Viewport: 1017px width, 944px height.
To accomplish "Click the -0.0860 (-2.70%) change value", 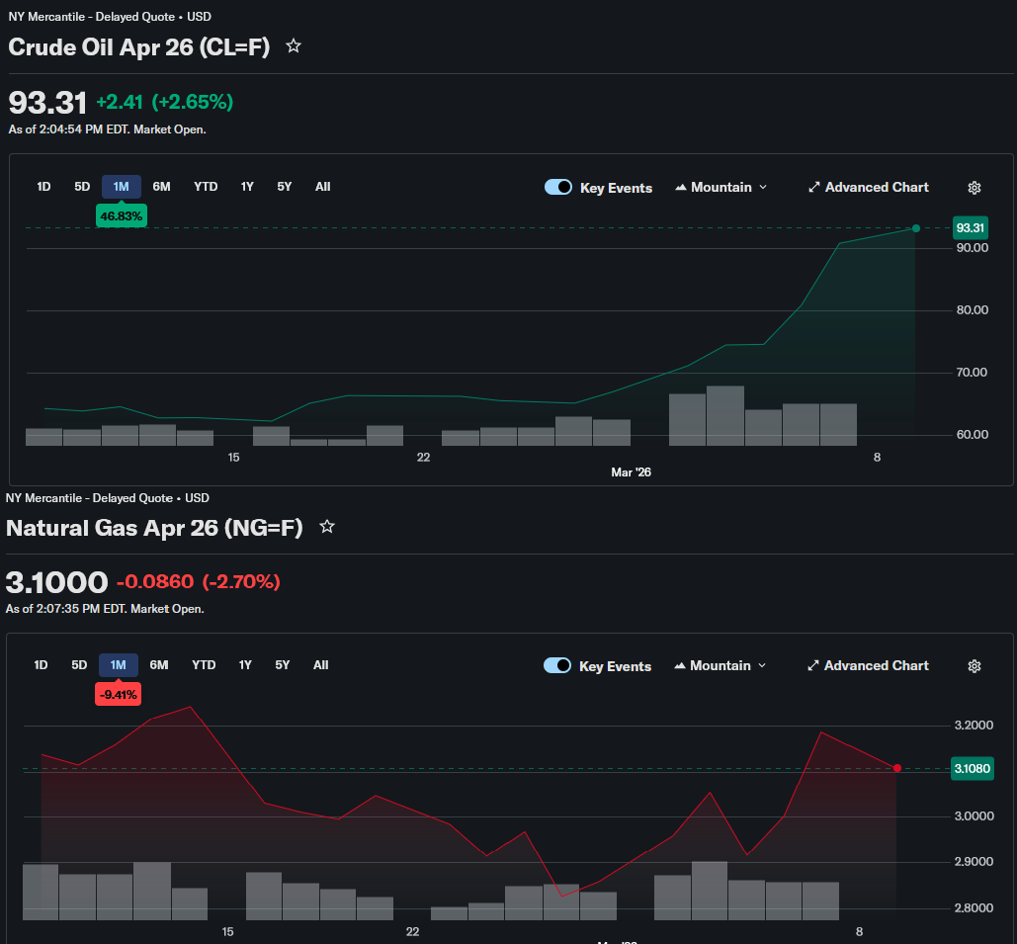I will pyautogui.click(x=199, y=581).
